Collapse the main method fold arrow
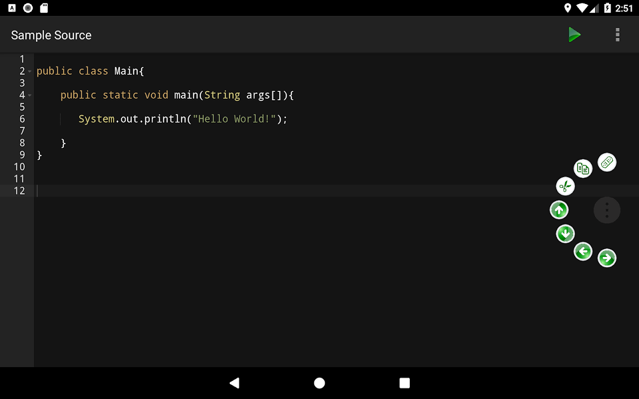 (30, 95)
